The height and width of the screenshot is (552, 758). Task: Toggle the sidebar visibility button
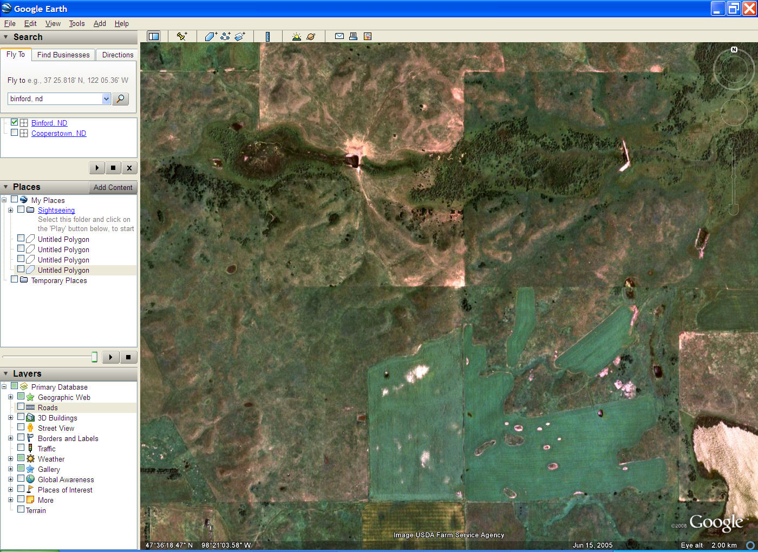(x=154, y=36)
